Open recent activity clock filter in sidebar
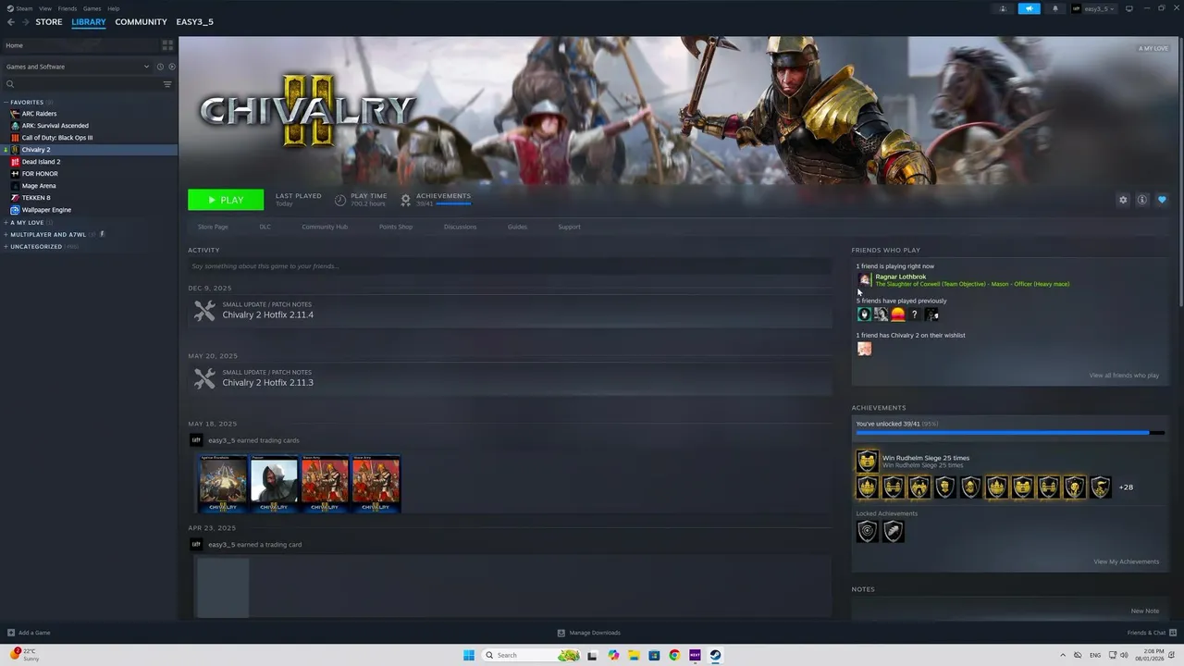Image resolution: width=1184 pixels, height=666 pixels. coord(160,67)
